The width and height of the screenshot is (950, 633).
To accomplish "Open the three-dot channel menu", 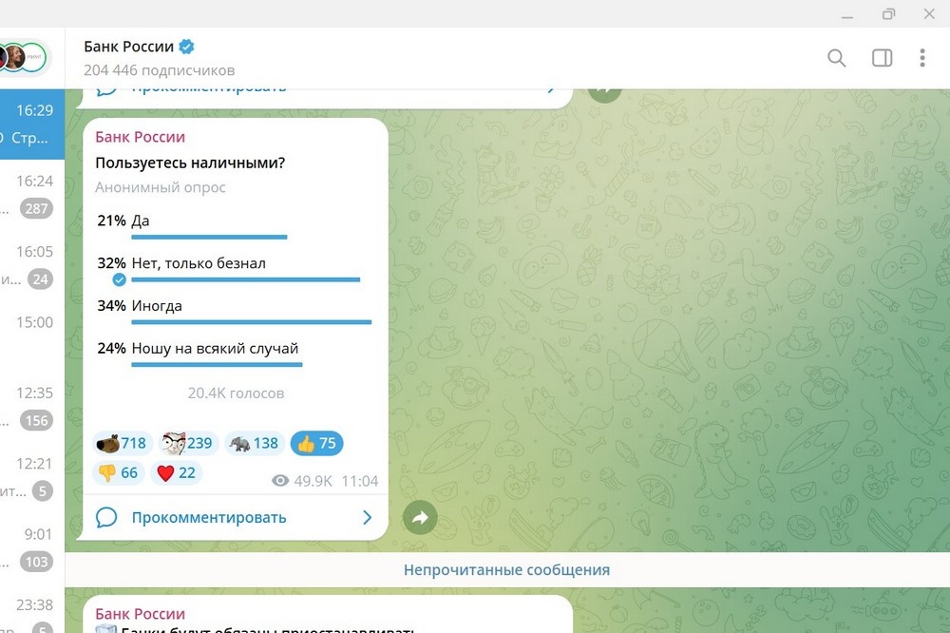I will [x=922, y=58].
